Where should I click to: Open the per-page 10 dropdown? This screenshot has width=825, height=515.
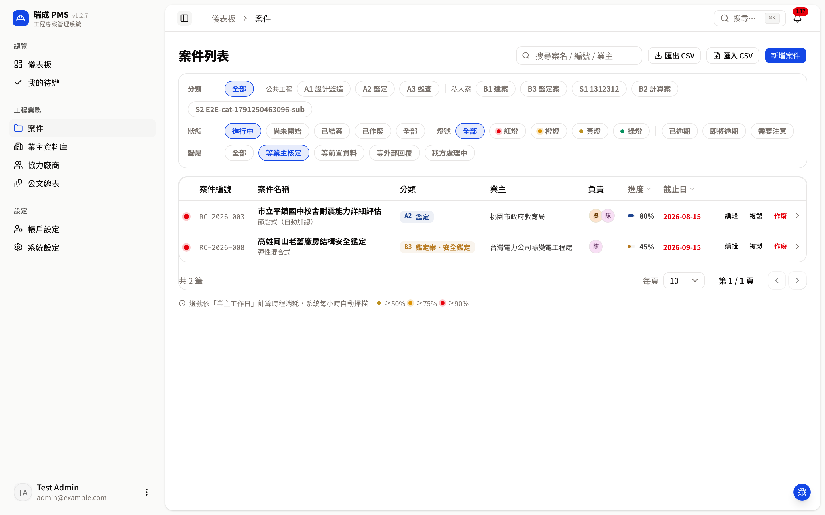coord(684,281)
